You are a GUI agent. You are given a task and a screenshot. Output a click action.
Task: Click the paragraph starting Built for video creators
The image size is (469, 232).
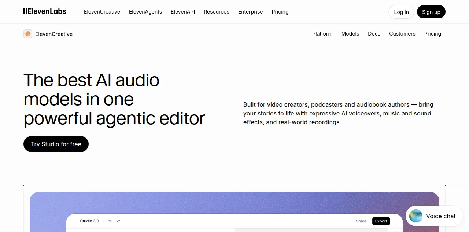click(x=338, y=113)
